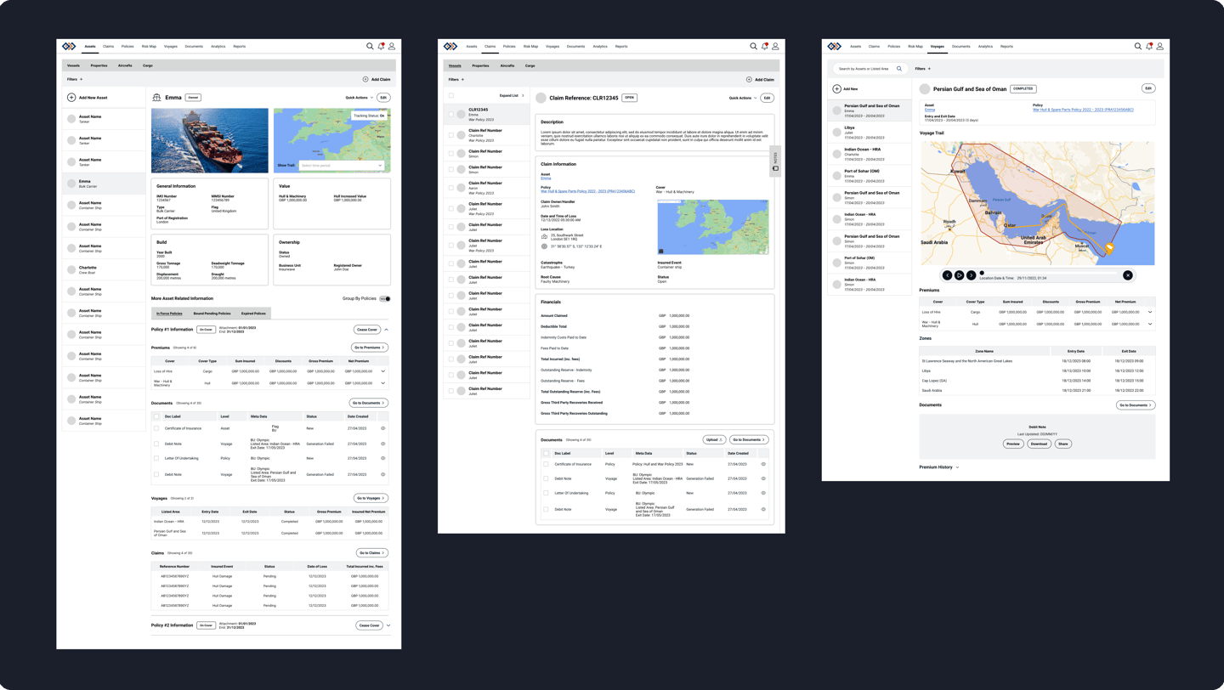Check the Certificate of Insurance row in Assets documents

point(156,428)
